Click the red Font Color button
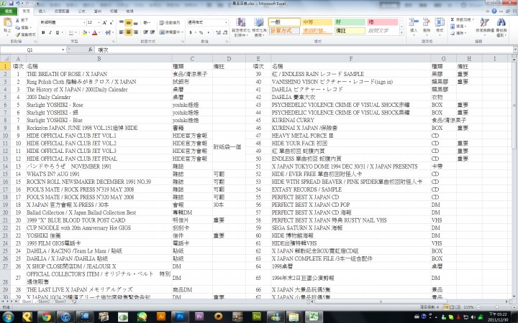This screenshot has height=323, width=518. [x=94, y=32]
